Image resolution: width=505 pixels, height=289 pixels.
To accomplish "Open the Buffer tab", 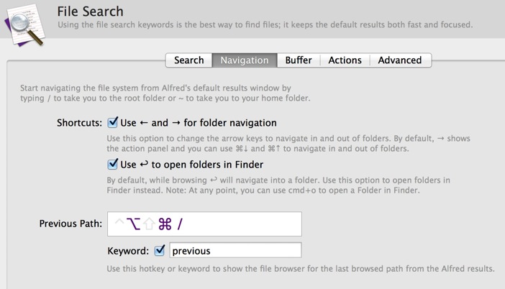I will click(x=299, y=60).
